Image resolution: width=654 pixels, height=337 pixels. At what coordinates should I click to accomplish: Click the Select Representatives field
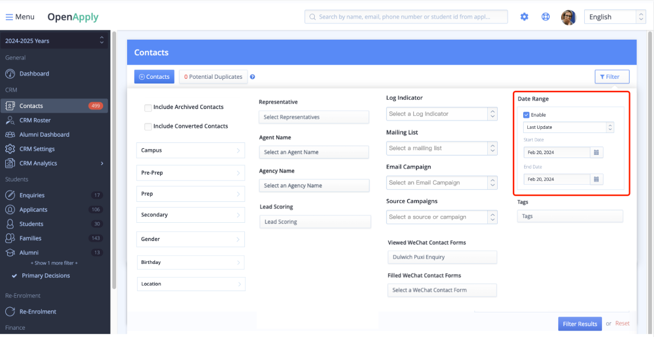tap(314, 117)
